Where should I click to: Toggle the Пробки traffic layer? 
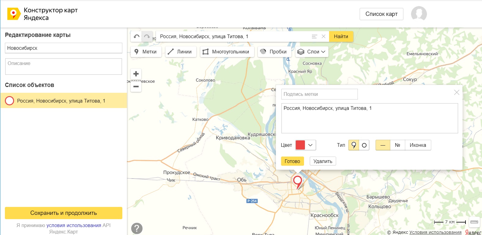[x=274, y=52]
